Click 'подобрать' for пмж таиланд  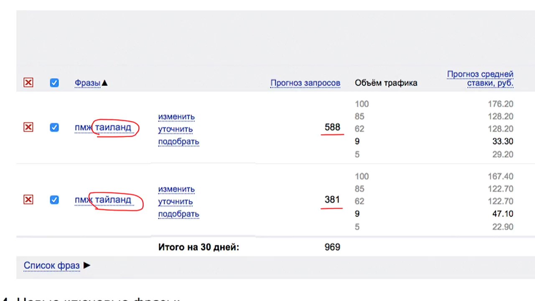[x=178, y=142]
